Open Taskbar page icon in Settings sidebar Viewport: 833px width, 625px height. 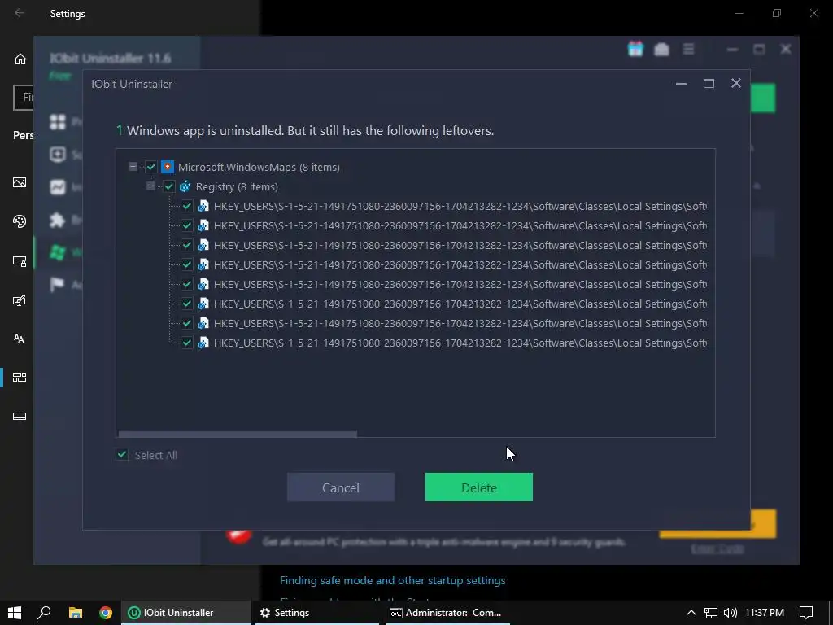click(20, 416)
